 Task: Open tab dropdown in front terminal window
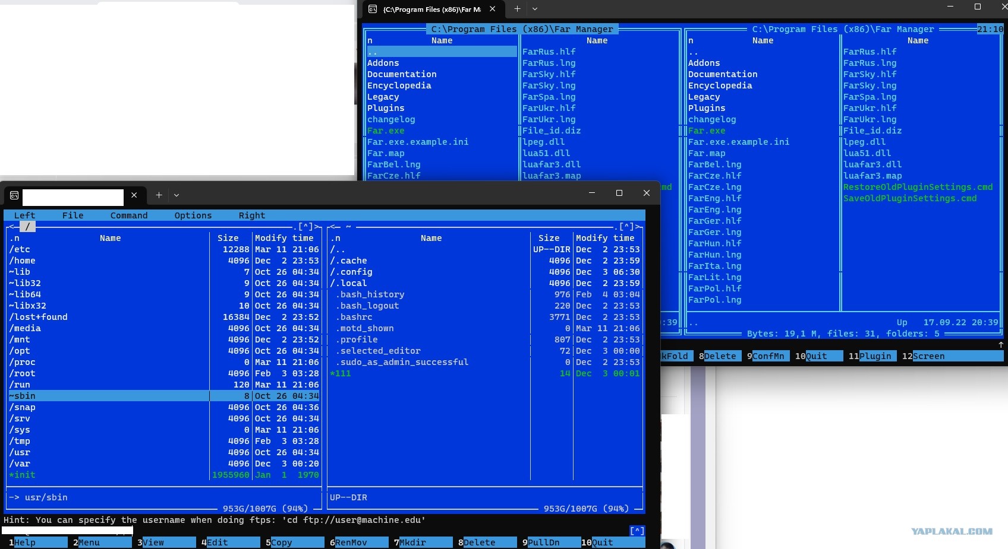177,195
